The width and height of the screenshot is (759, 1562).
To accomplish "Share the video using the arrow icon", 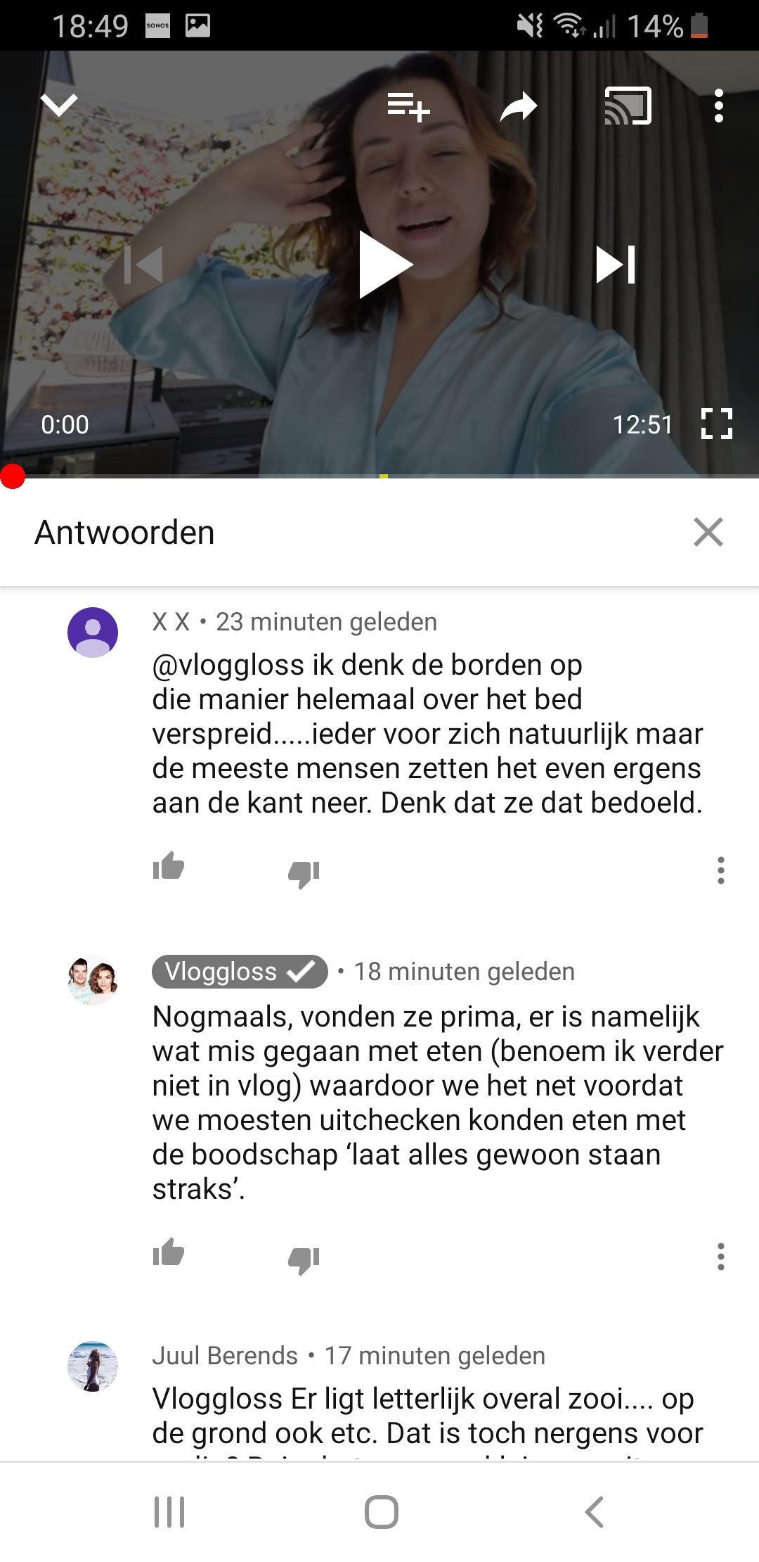I will coord(519,106).
